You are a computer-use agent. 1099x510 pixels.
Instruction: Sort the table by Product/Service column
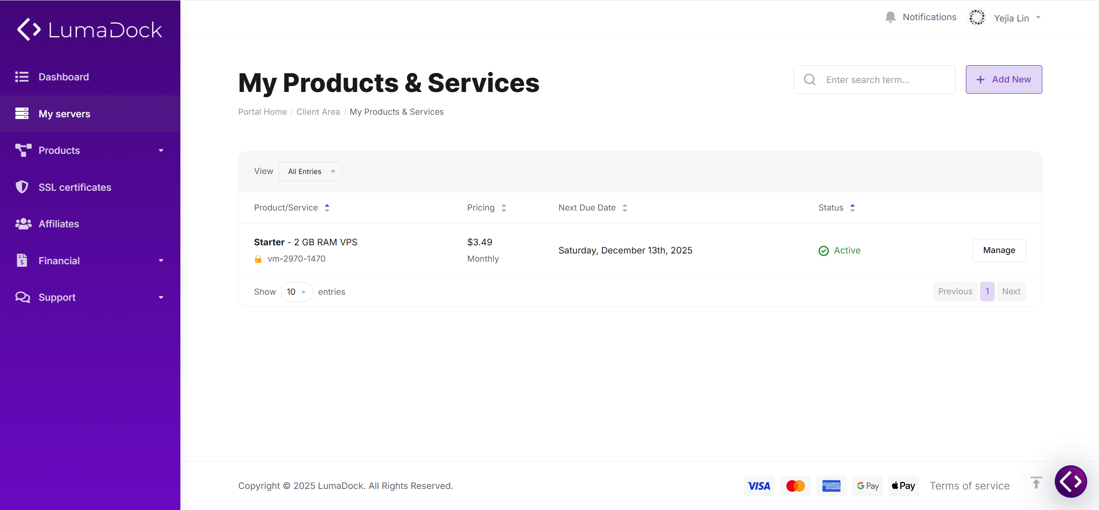point(292,208)
